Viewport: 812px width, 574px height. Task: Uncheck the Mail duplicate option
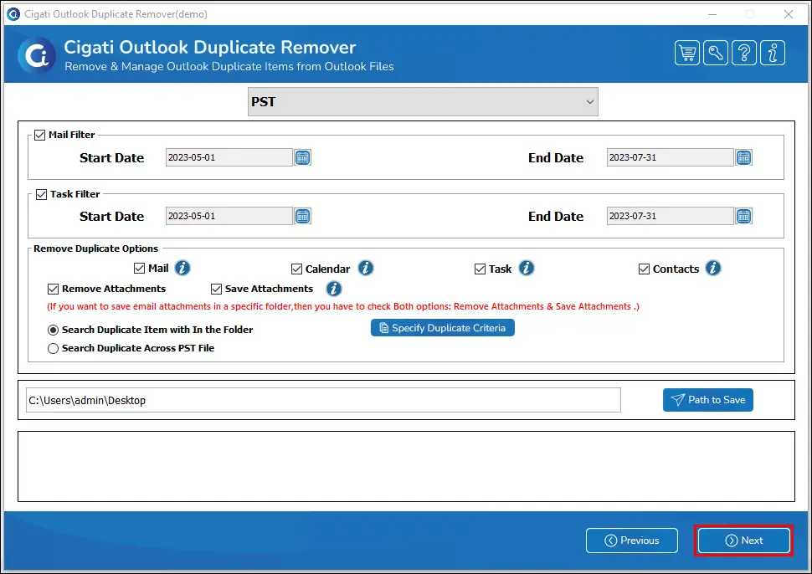pyautogui.click(x=139, y=268)
